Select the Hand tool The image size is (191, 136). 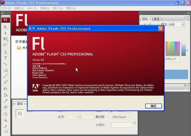tap(5, 114)
